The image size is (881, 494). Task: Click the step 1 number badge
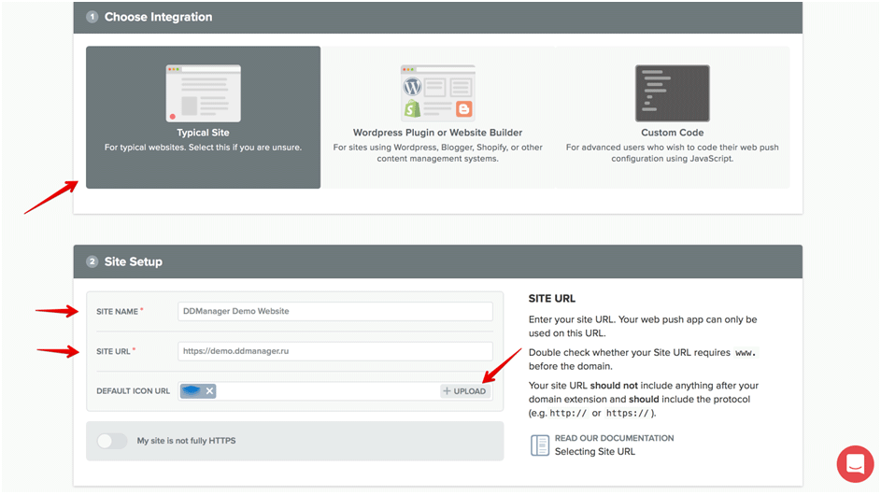coord(92,17)
